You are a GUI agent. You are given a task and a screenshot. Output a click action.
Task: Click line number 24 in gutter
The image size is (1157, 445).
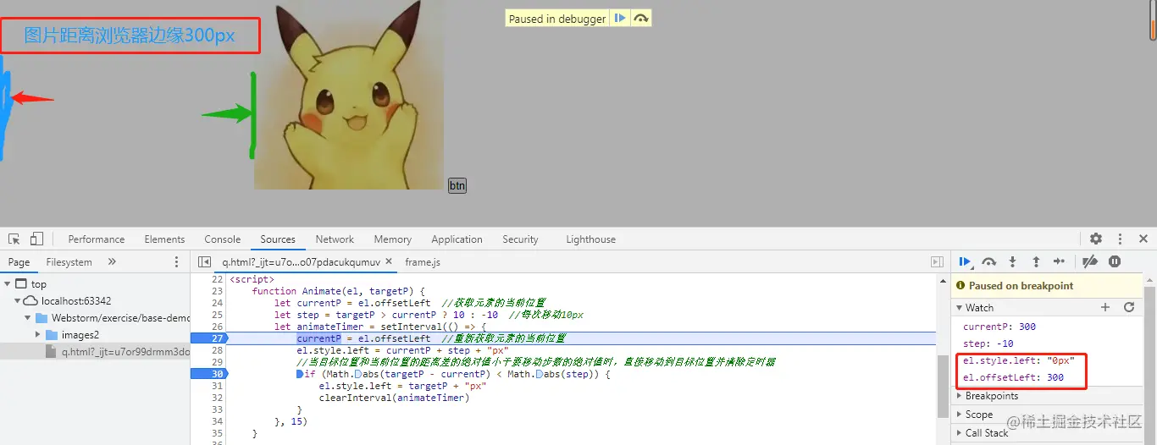[218, 303]
